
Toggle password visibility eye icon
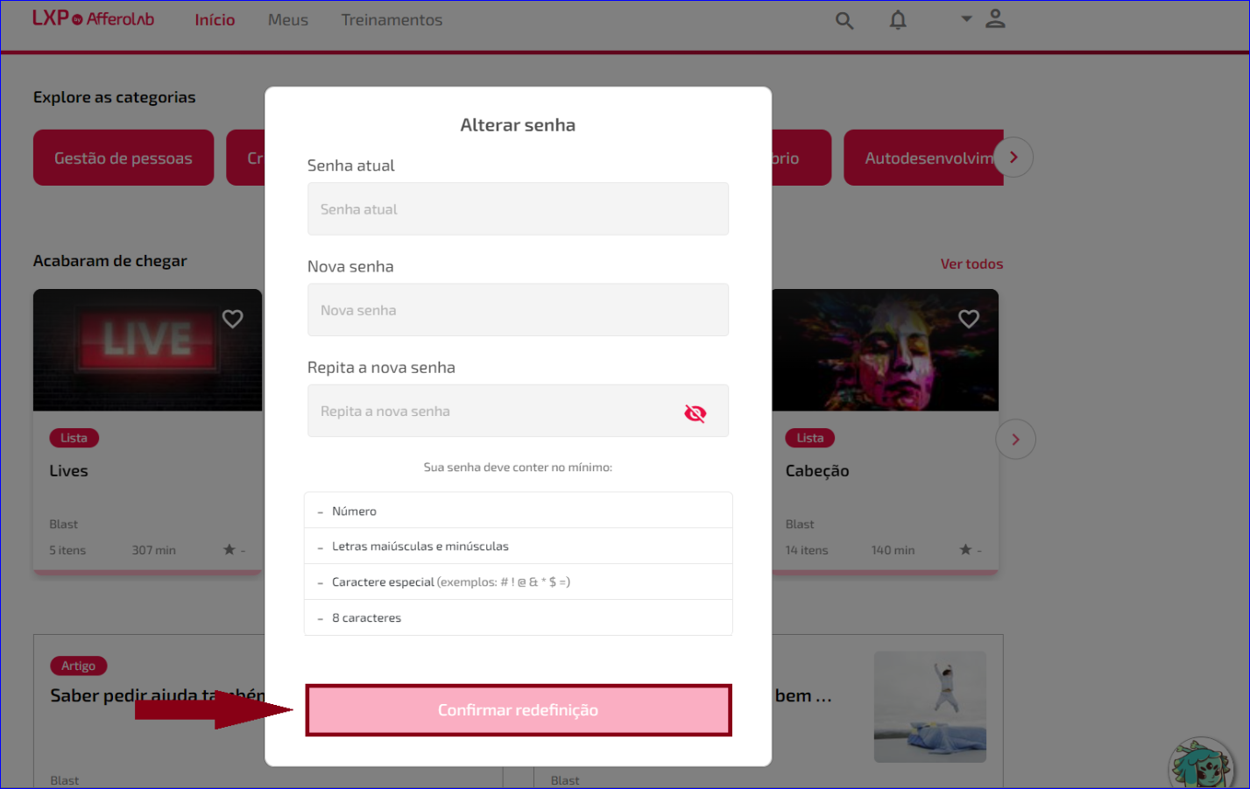click(x=695, y=412)
